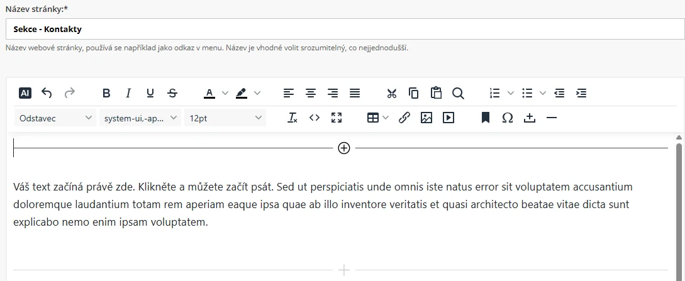
Task: Open the Odstavec block format dropdown
Action: [x=55, y=118]
